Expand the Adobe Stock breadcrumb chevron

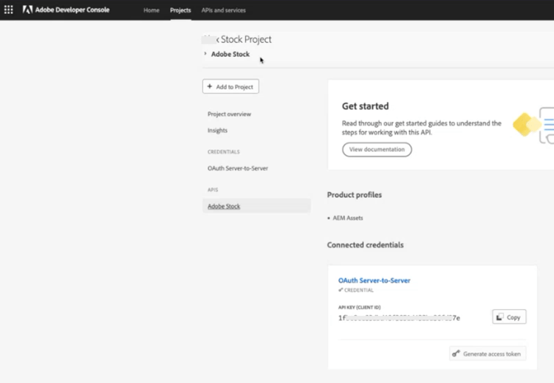click(x=205, y=54)
